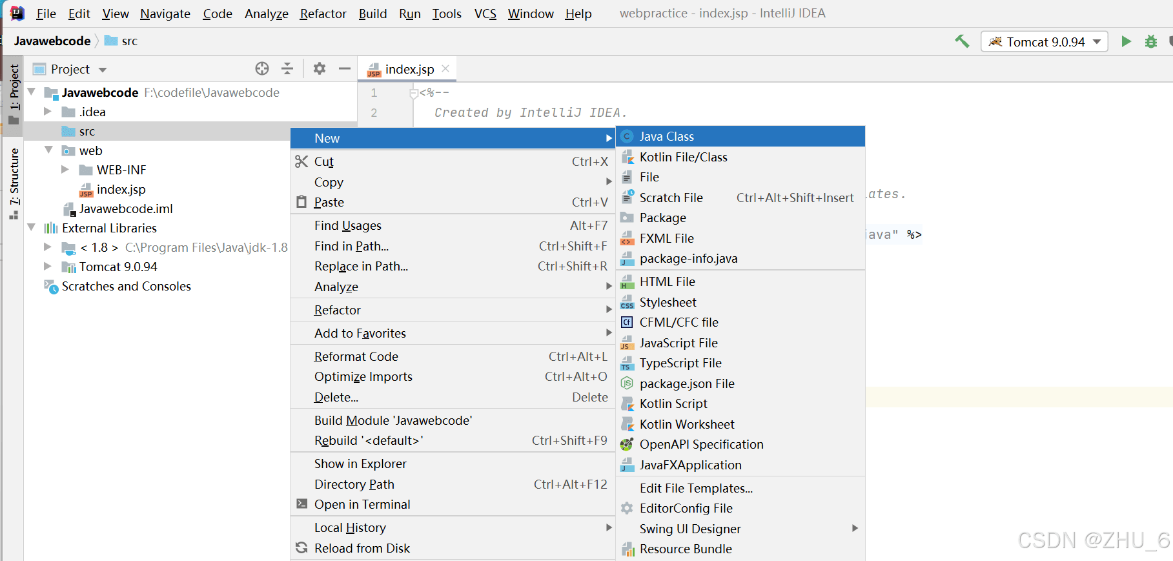This screenshot has width=1173, height=561.
Task: Toggle code fold marker on line 1
Action: point(414,93)
